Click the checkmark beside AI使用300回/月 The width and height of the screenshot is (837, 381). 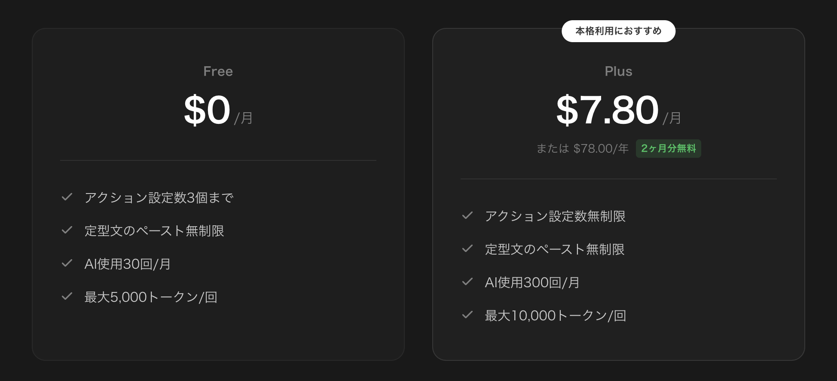(467, 282)
